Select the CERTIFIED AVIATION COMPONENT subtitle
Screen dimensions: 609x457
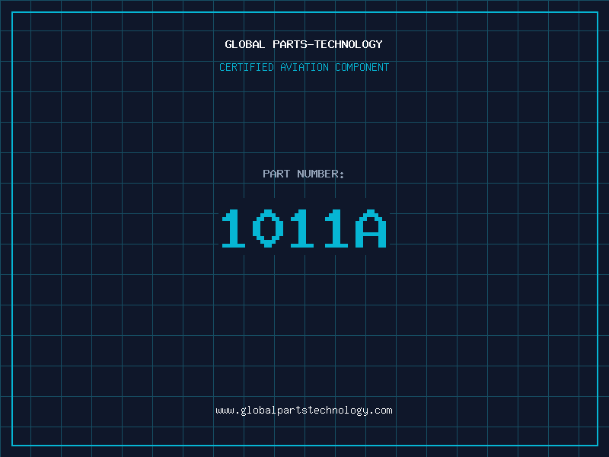pos(304,67)
